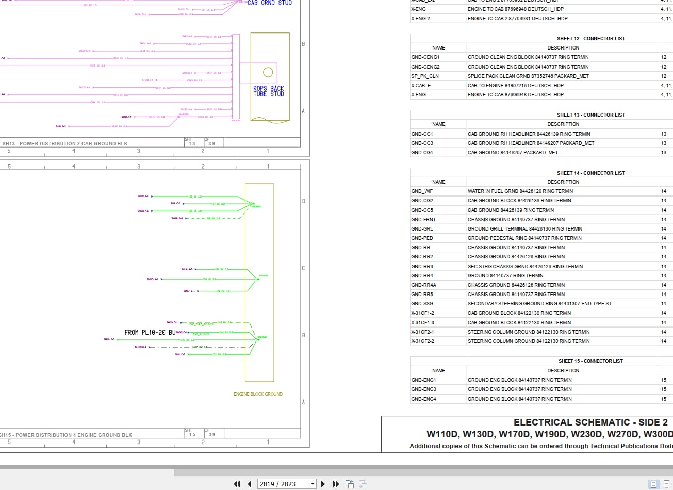Click the GND-PED connector name

coord(422,238)
